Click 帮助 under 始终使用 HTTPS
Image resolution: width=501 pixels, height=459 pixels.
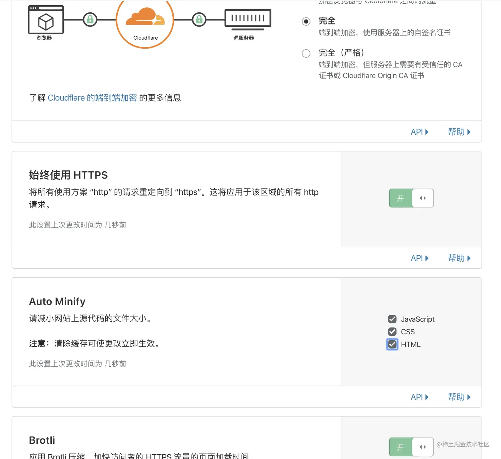[x=456, y=258]
